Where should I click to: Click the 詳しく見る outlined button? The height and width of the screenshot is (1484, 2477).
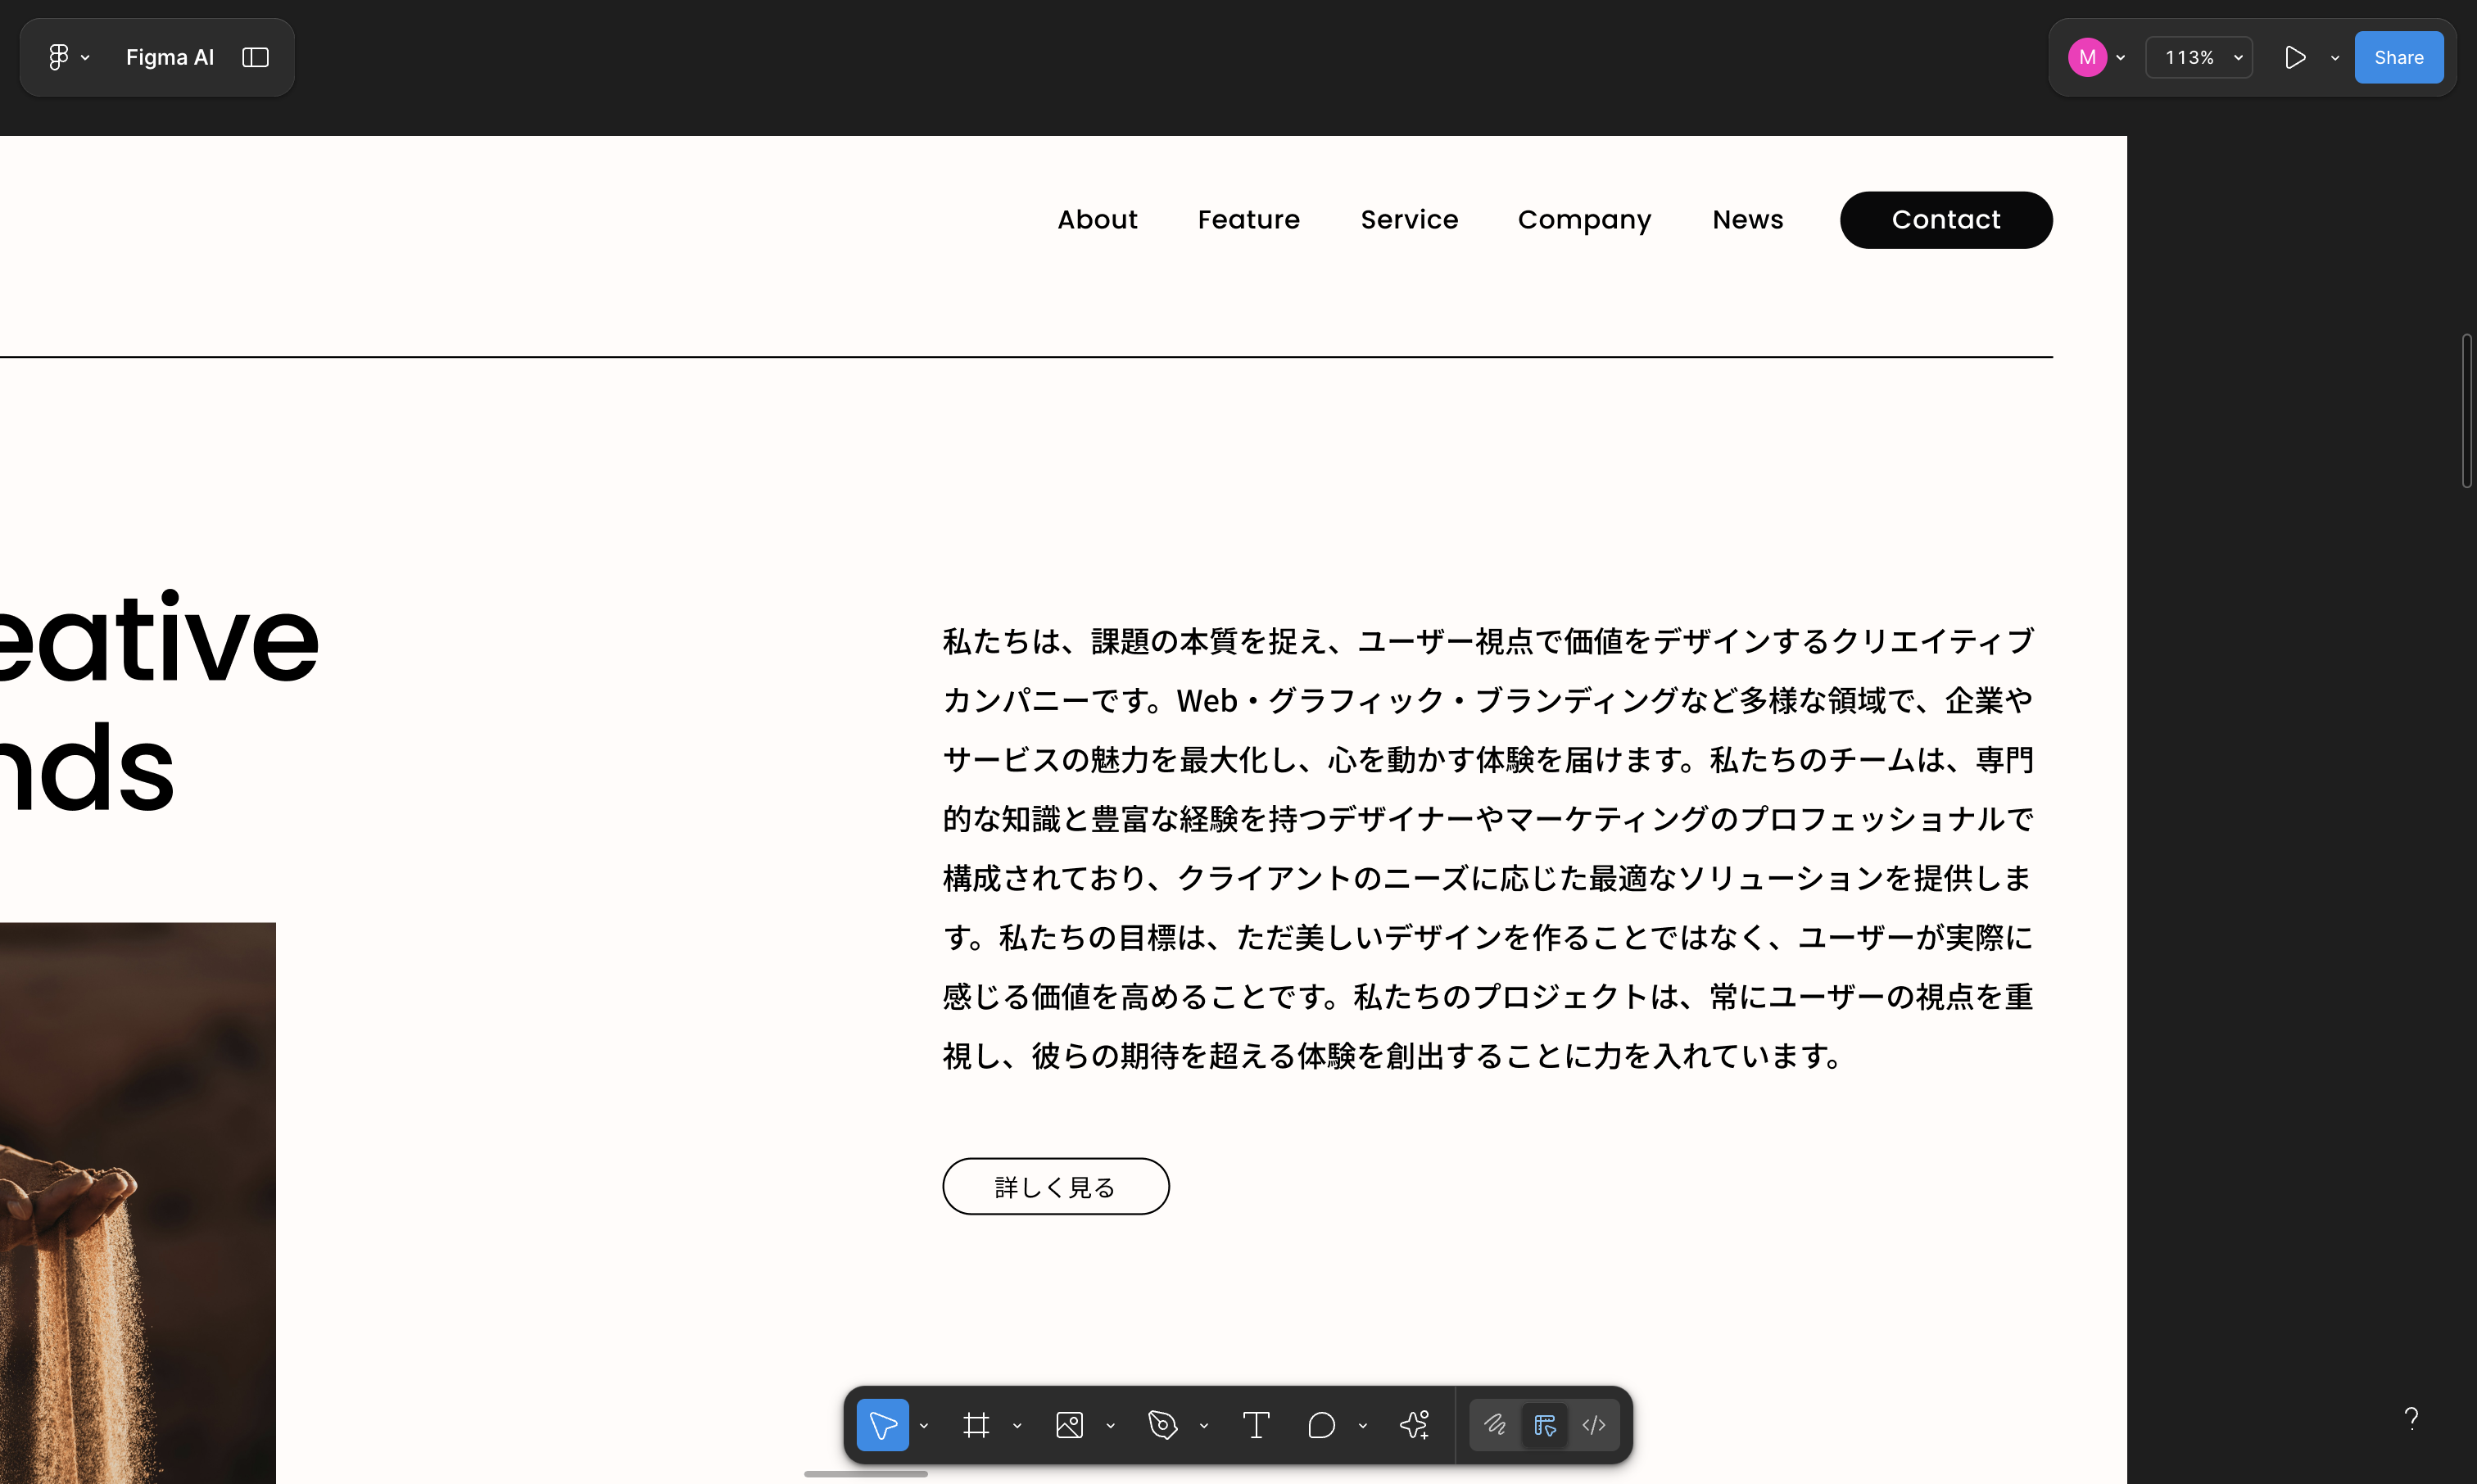[1055, 1186]
